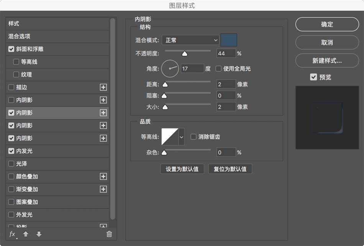This screenshot has height=246, width=364.
Task: Open the fx effects menu icon
Action: (13, 234)
